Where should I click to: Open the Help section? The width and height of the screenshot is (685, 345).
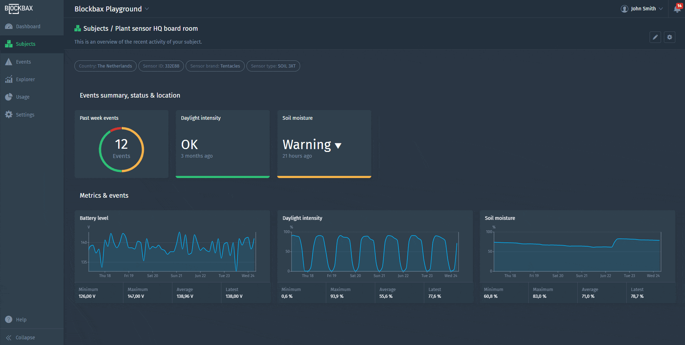pos(21,319)
